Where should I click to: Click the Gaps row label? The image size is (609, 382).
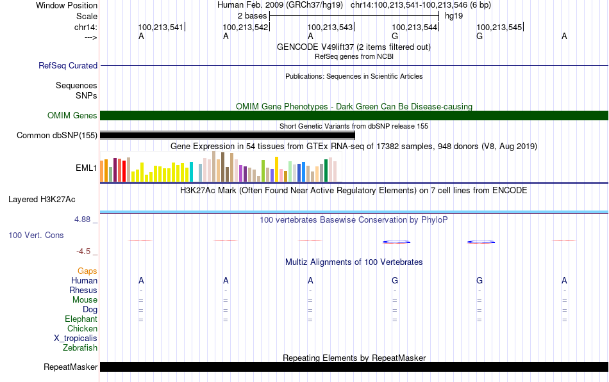click(87, 271)
